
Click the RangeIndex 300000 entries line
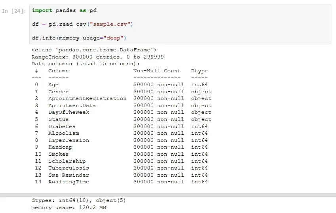tap(97, 57)
